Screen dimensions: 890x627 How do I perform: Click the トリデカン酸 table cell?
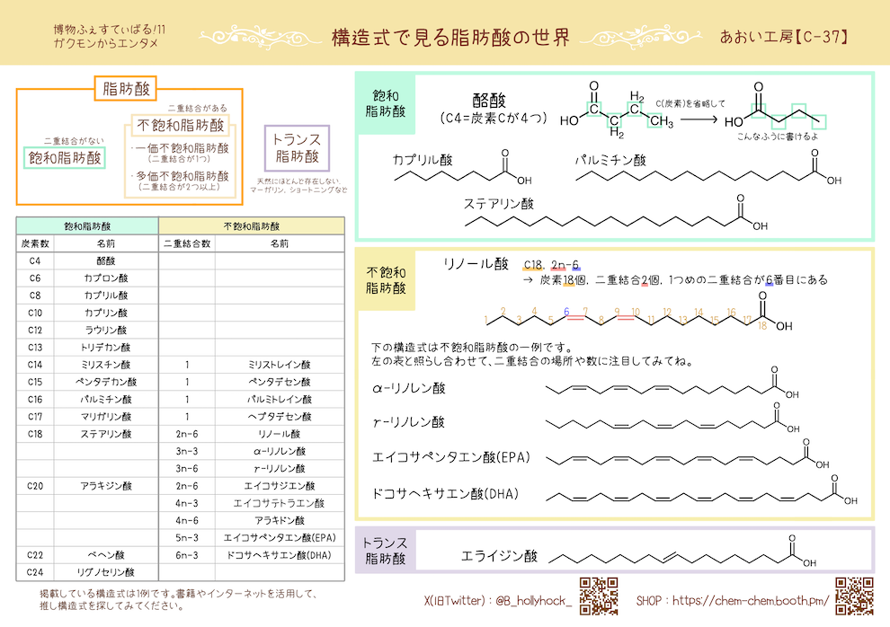tap(106, 348)
